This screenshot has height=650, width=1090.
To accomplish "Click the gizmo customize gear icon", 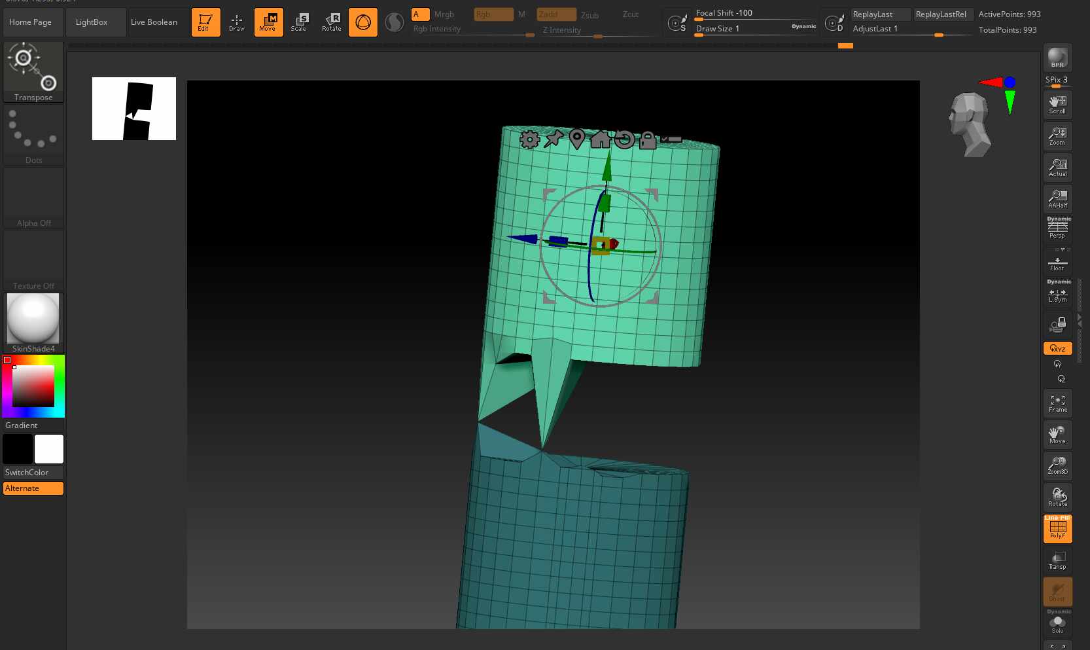I will pos(529,139).
